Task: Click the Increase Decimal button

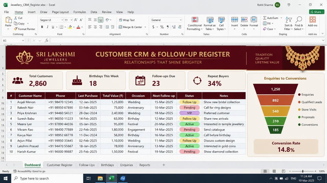Action: (174, 27)
